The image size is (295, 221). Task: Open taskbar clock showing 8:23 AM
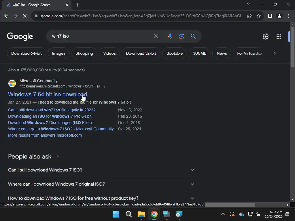[x=274, y=214]
